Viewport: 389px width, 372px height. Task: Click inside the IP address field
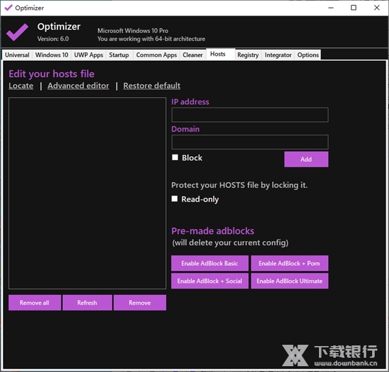(x=250, y=115)
